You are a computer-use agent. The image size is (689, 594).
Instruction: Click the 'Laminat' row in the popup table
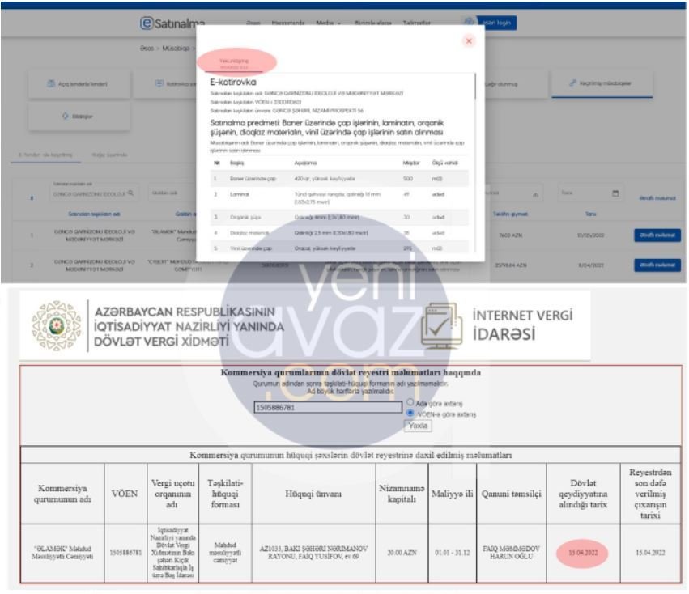[339, 197]
